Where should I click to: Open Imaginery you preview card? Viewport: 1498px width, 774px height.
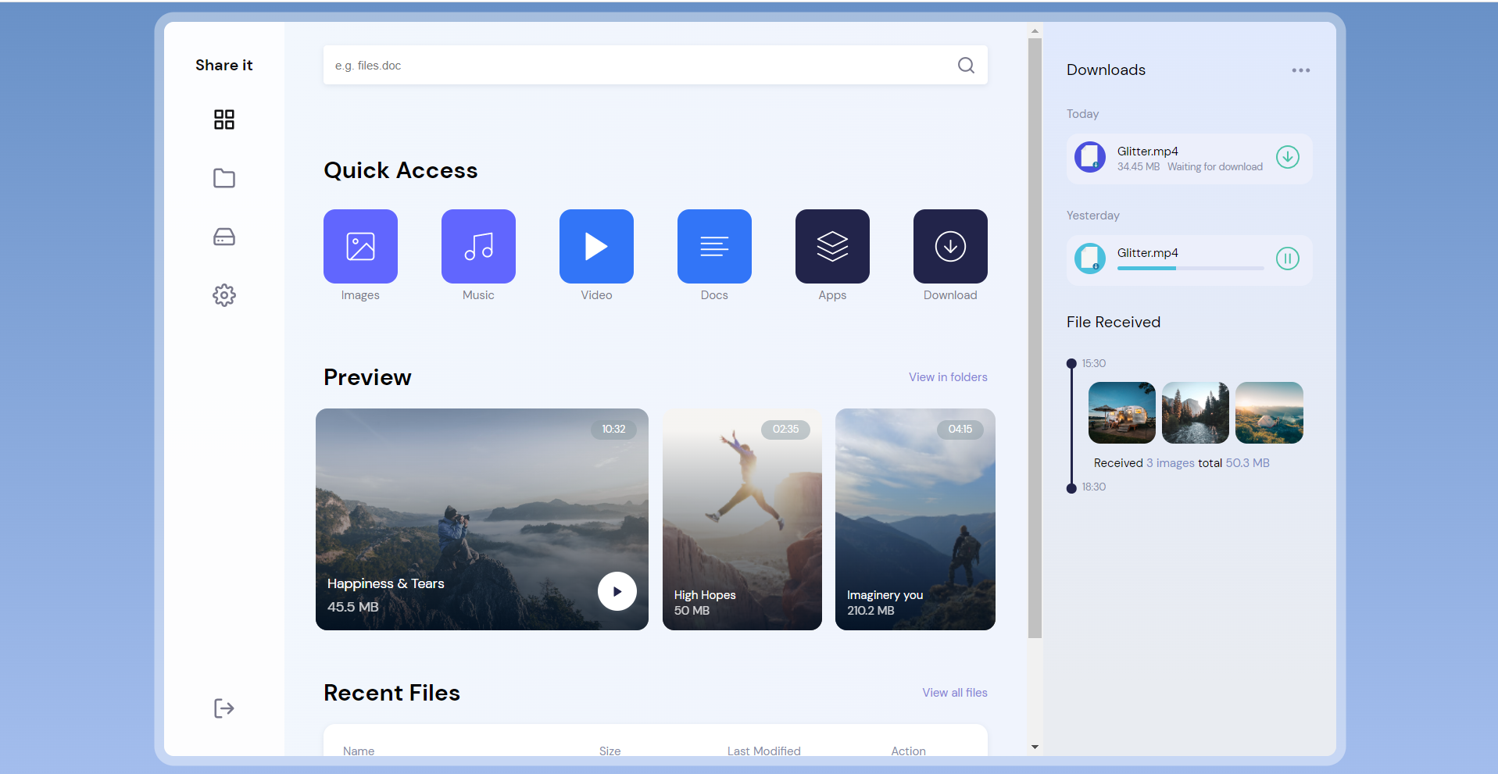point(915,519)
